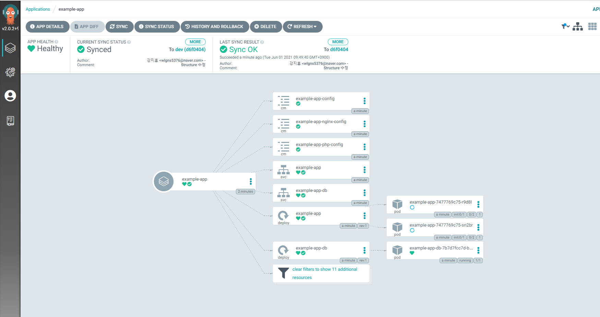Open the Applications layers icon in sidebar
600x317 pixels.
10,48
